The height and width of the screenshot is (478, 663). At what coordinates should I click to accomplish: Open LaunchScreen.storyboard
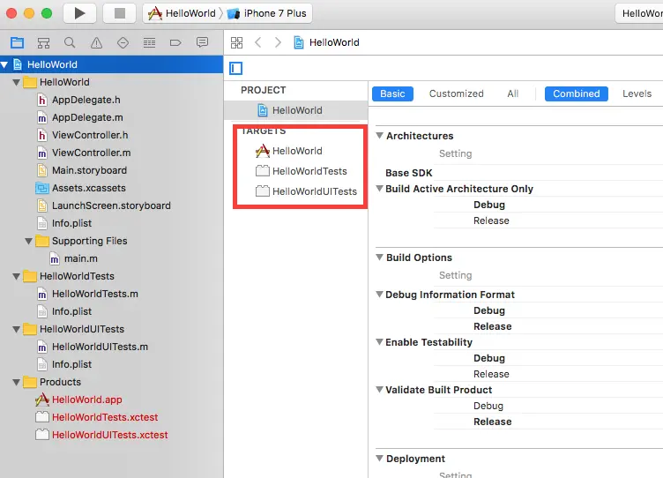pos(111,206)
